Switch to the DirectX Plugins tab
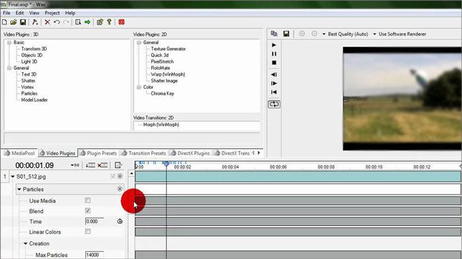This screenshot has width=462, height=259. [x=190, y=153]
